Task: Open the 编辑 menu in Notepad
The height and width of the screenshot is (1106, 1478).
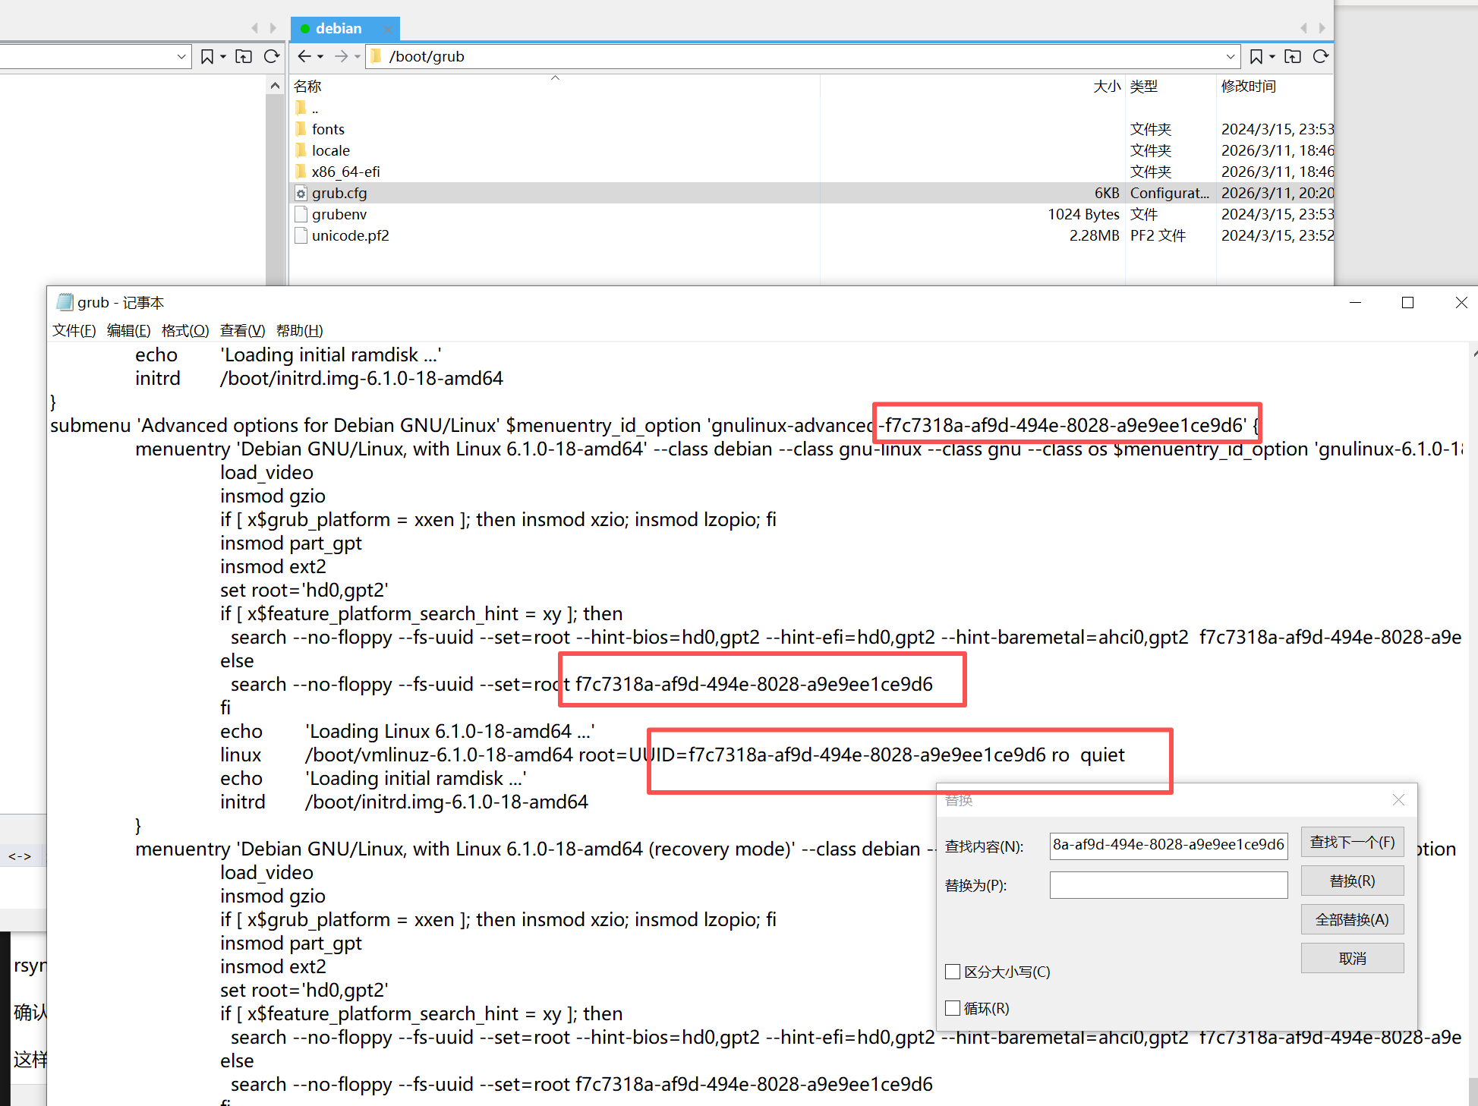Action: [128, 330]
